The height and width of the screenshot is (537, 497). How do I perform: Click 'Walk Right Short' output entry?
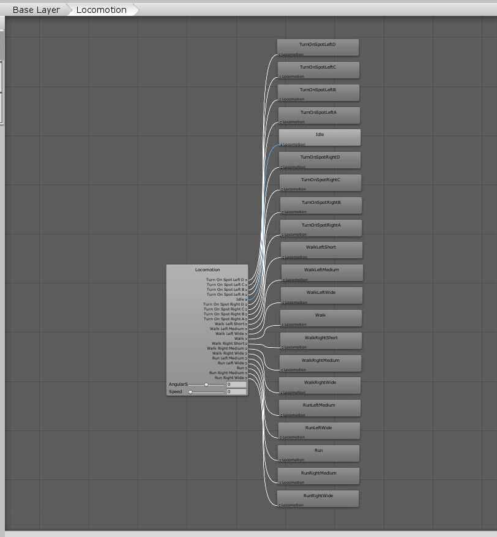coord(229,344)
